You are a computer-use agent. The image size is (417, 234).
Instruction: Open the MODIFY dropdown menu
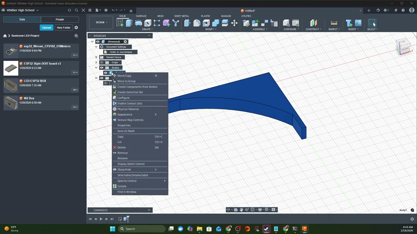pyautogui.click(x=211, y=29)
